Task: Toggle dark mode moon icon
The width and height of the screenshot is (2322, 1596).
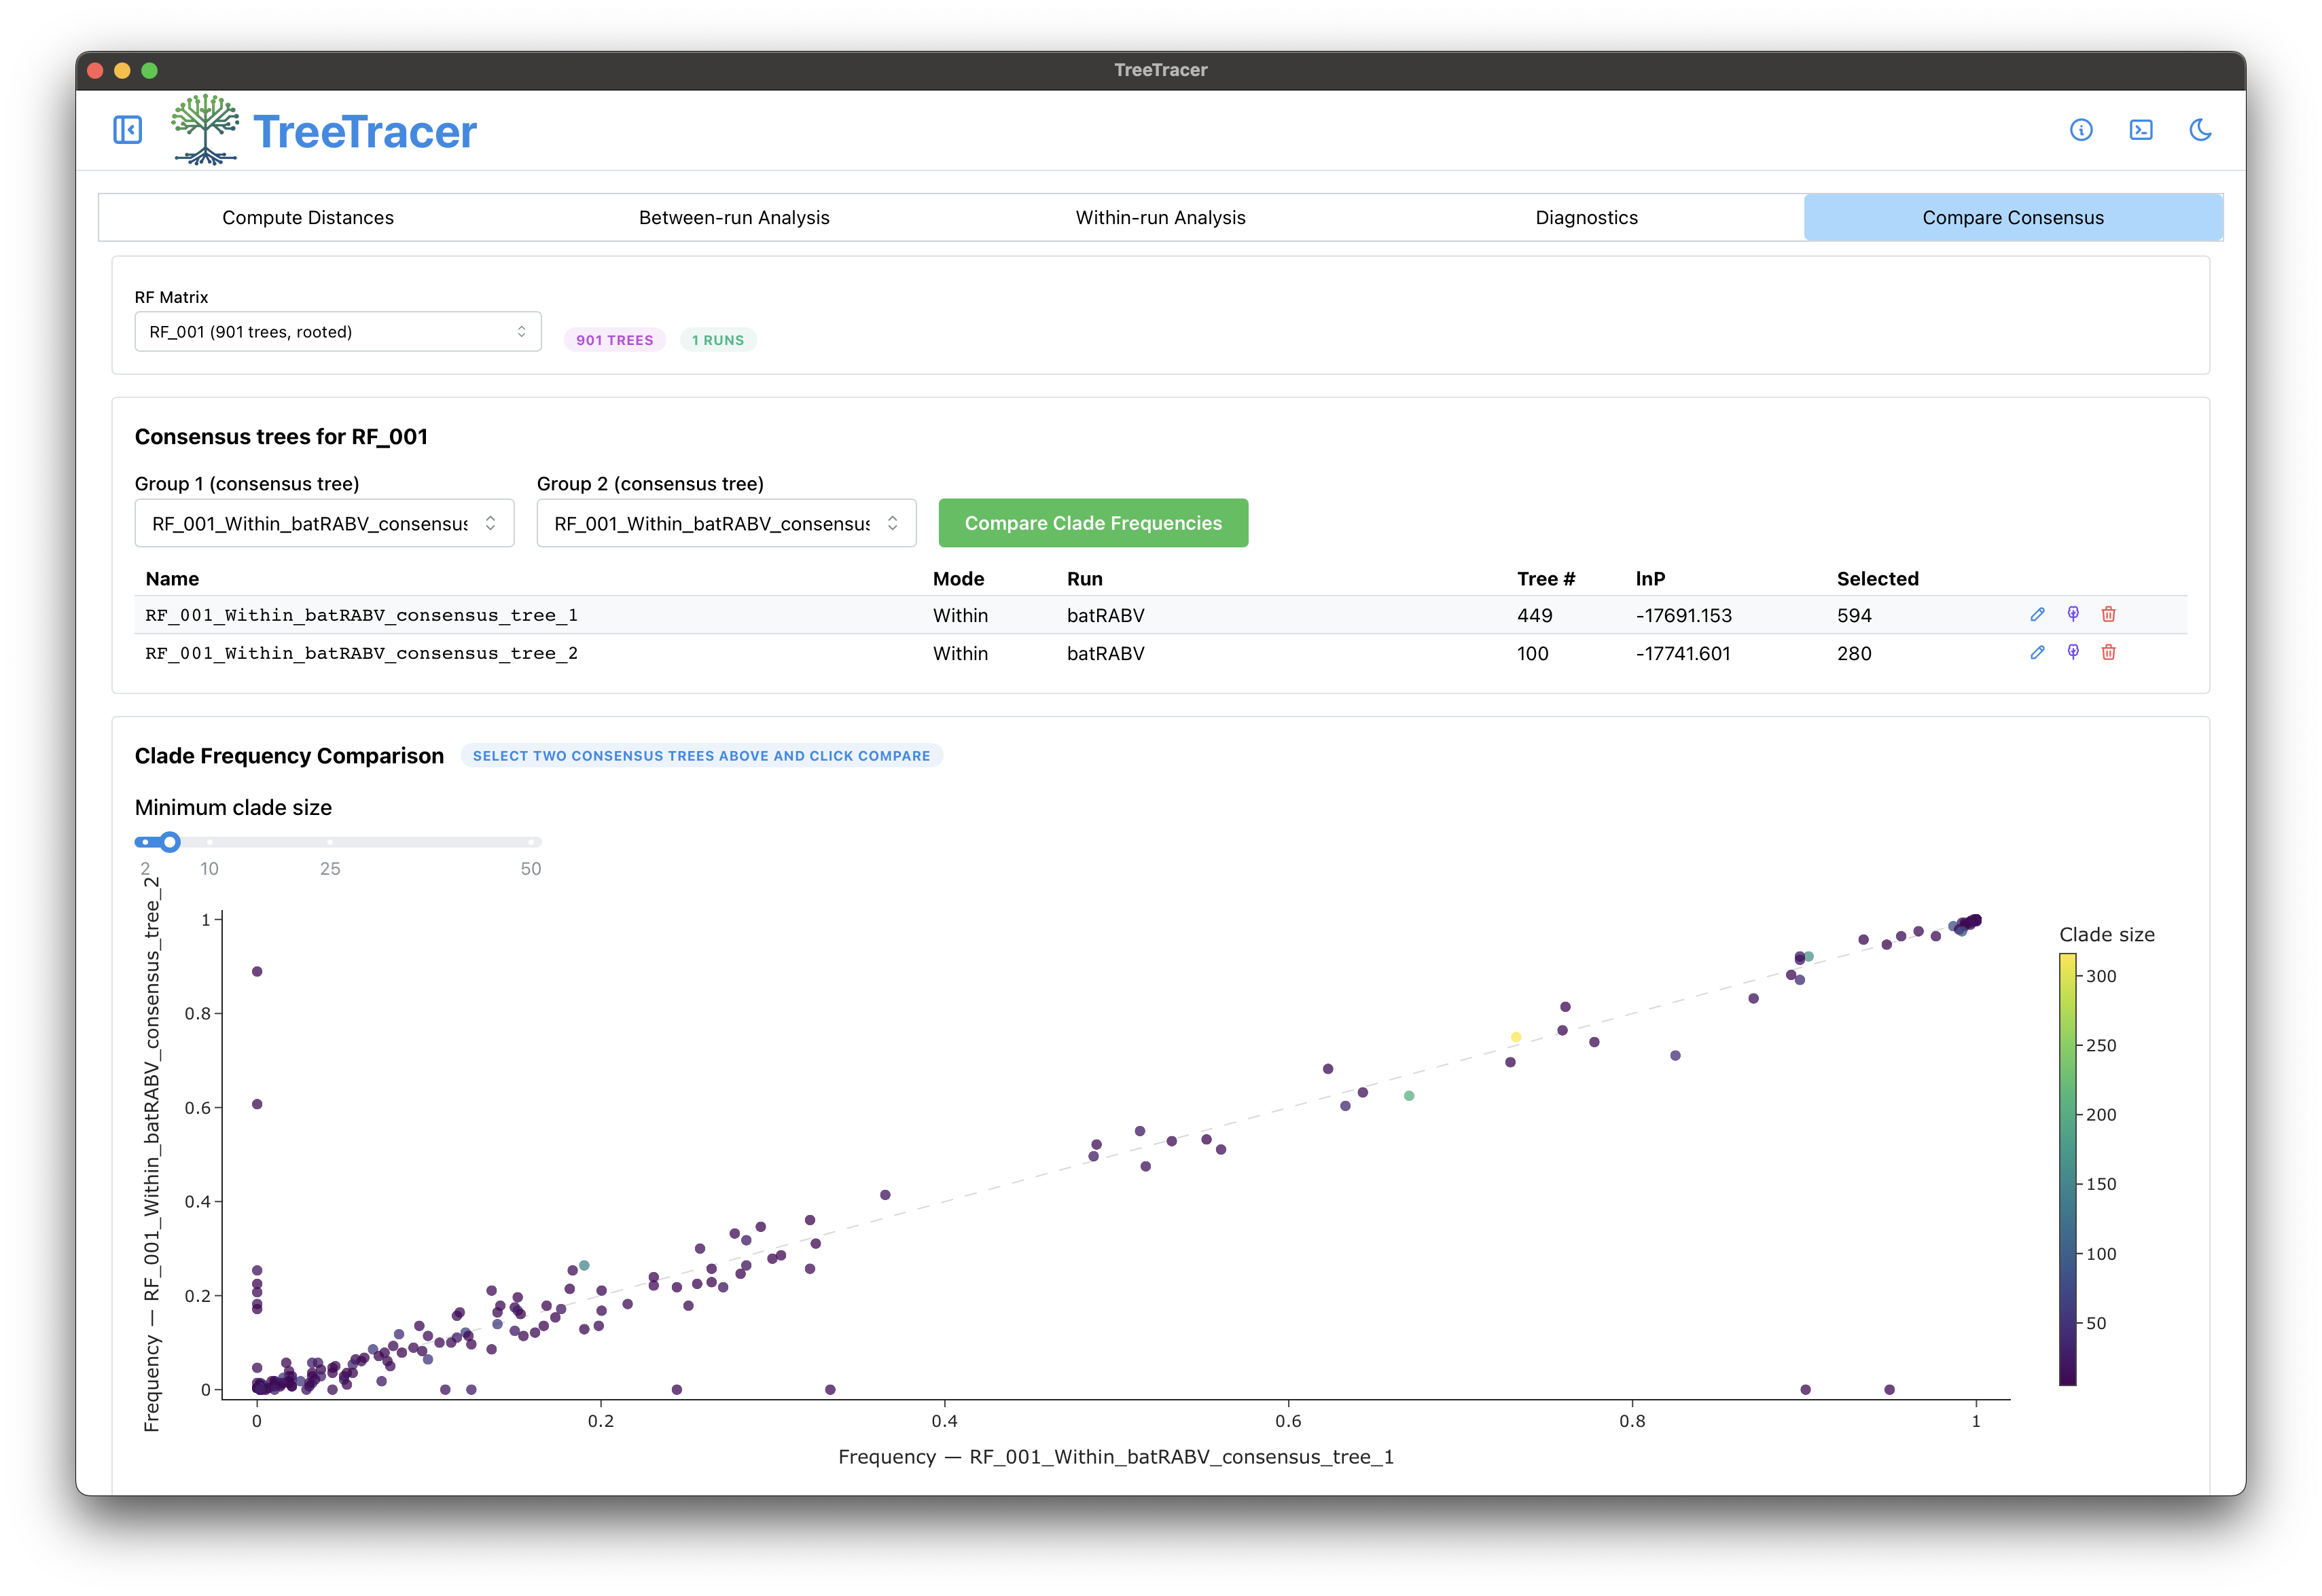Action: [2200, 130]
